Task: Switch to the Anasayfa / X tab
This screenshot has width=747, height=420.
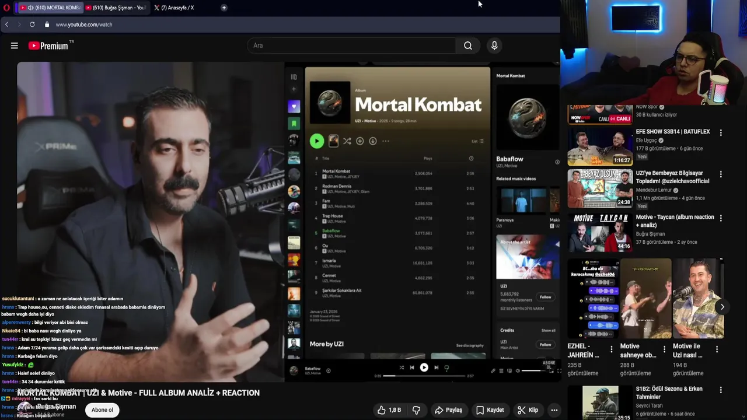Action: 175,8
